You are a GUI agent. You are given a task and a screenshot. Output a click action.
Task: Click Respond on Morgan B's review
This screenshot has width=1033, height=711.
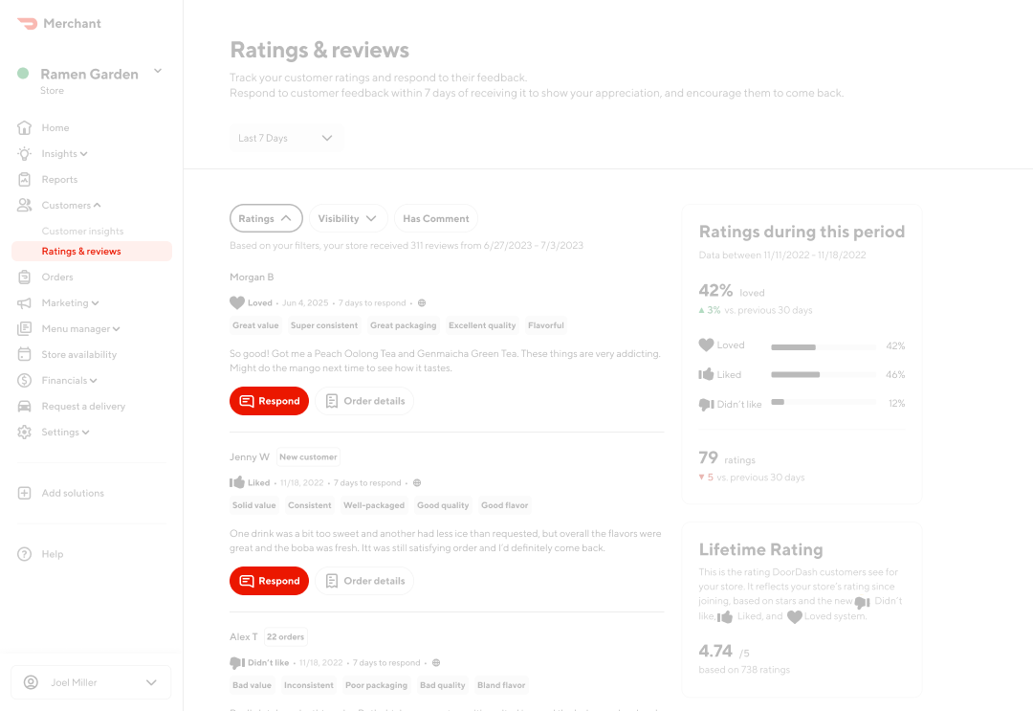tap(269, 401)
